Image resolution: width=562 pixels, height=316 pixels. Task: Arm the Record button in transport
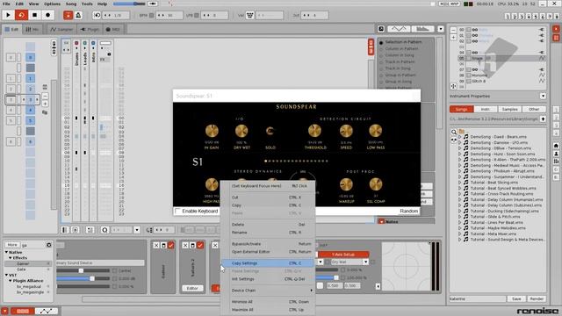coord(47,15)
